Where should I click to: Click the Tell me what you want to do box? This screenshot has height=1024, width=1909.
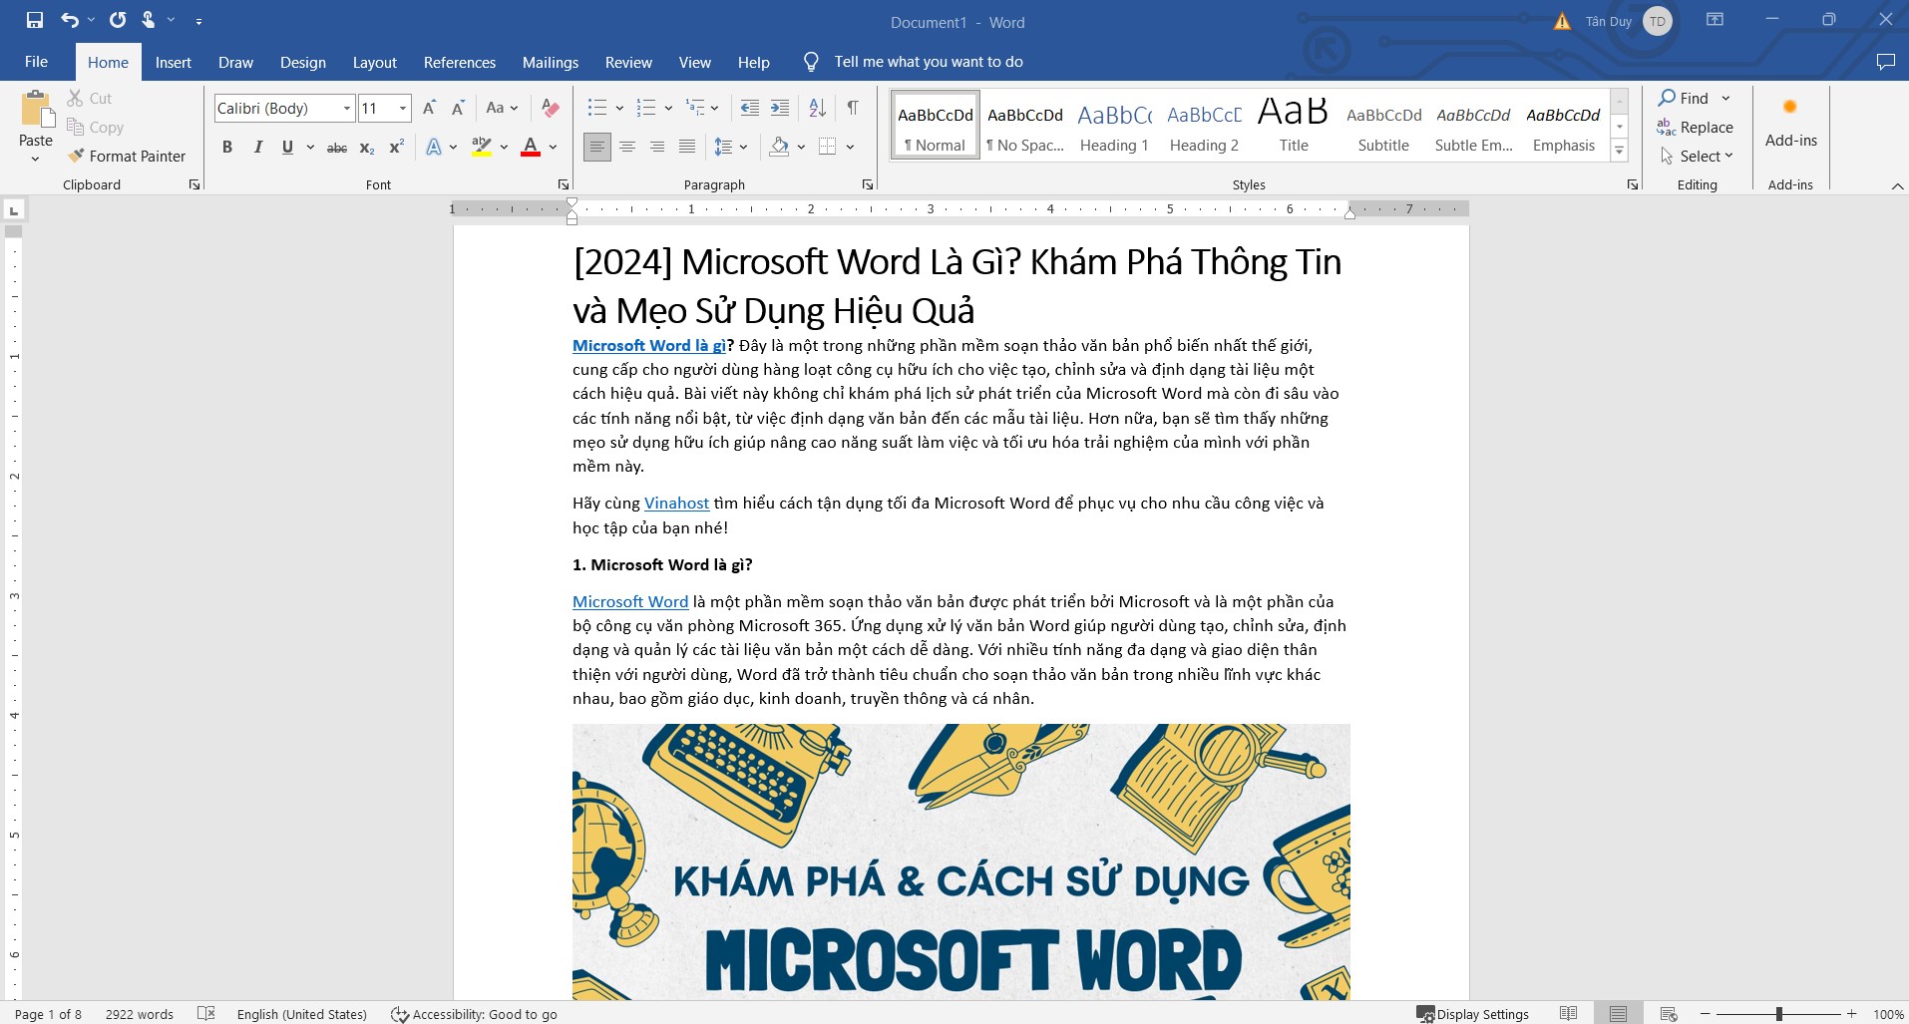(929, 62)
